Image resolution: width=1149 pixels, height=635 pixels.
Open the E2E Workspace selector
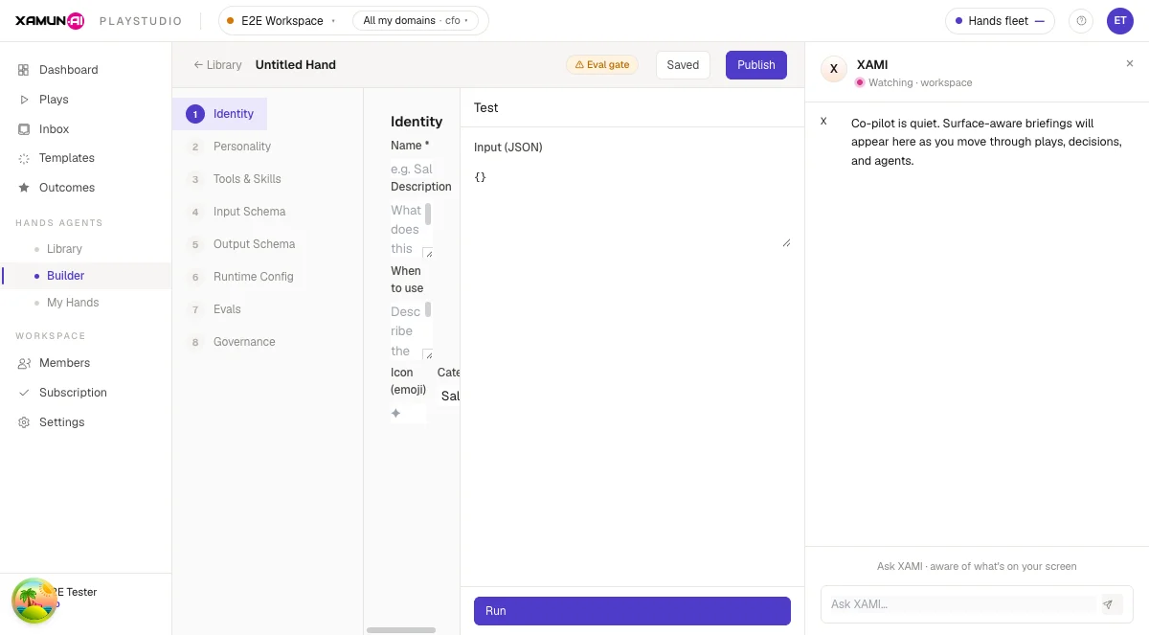(x=281, y=21)
